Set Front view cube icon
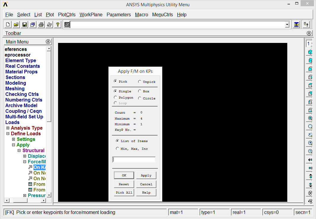The width and height of the screenshot is (316, 219). [x=310, y=68]
